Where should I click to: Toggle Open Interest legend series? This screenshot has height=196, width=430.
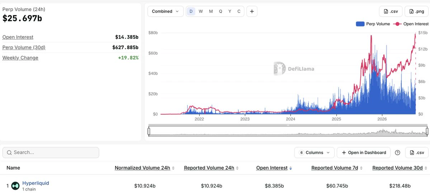(x=411, y=24)
